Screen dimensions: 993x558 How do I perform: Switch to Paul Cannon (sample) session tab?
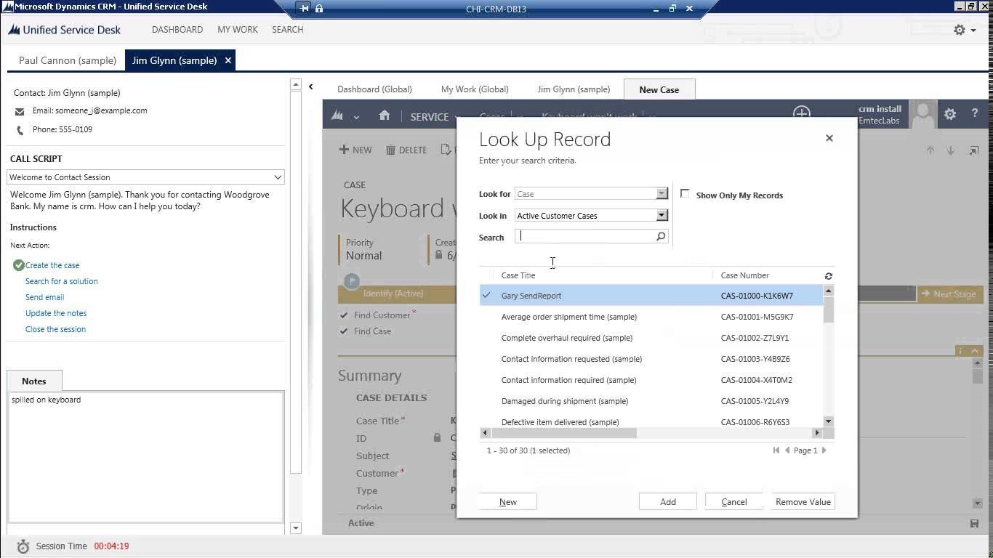pos(68,60)
